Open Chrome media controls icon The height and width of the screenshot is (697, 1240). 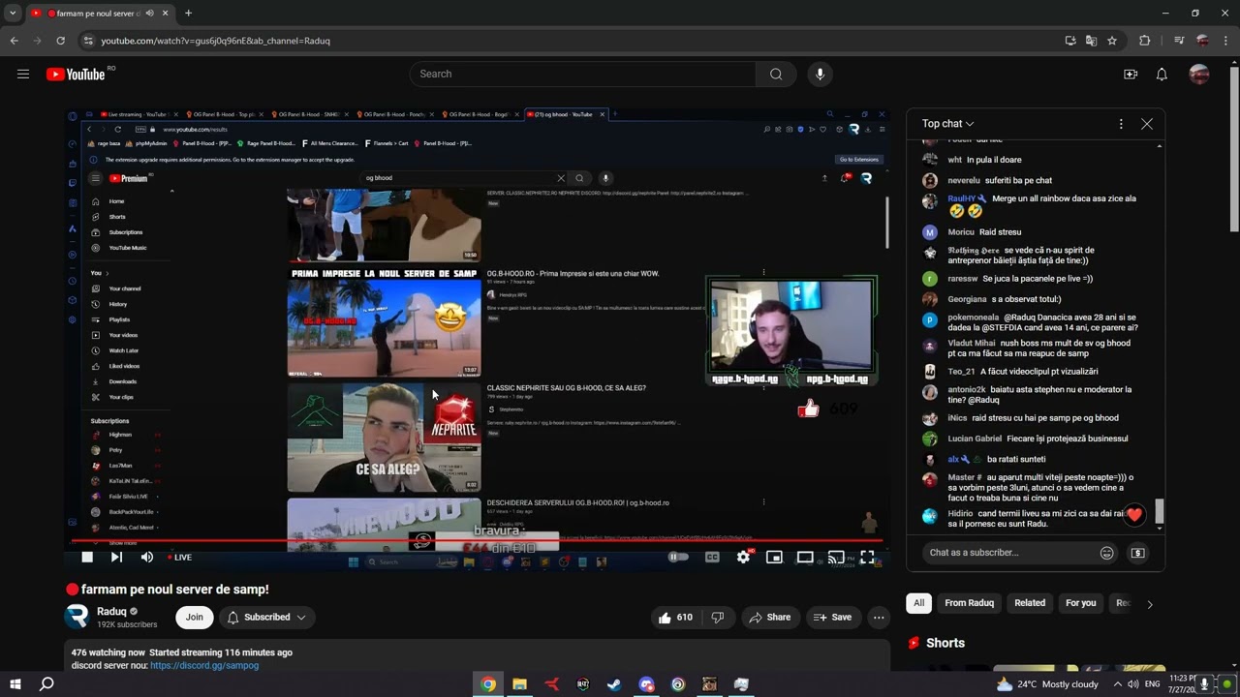[x=1179, y=41]
